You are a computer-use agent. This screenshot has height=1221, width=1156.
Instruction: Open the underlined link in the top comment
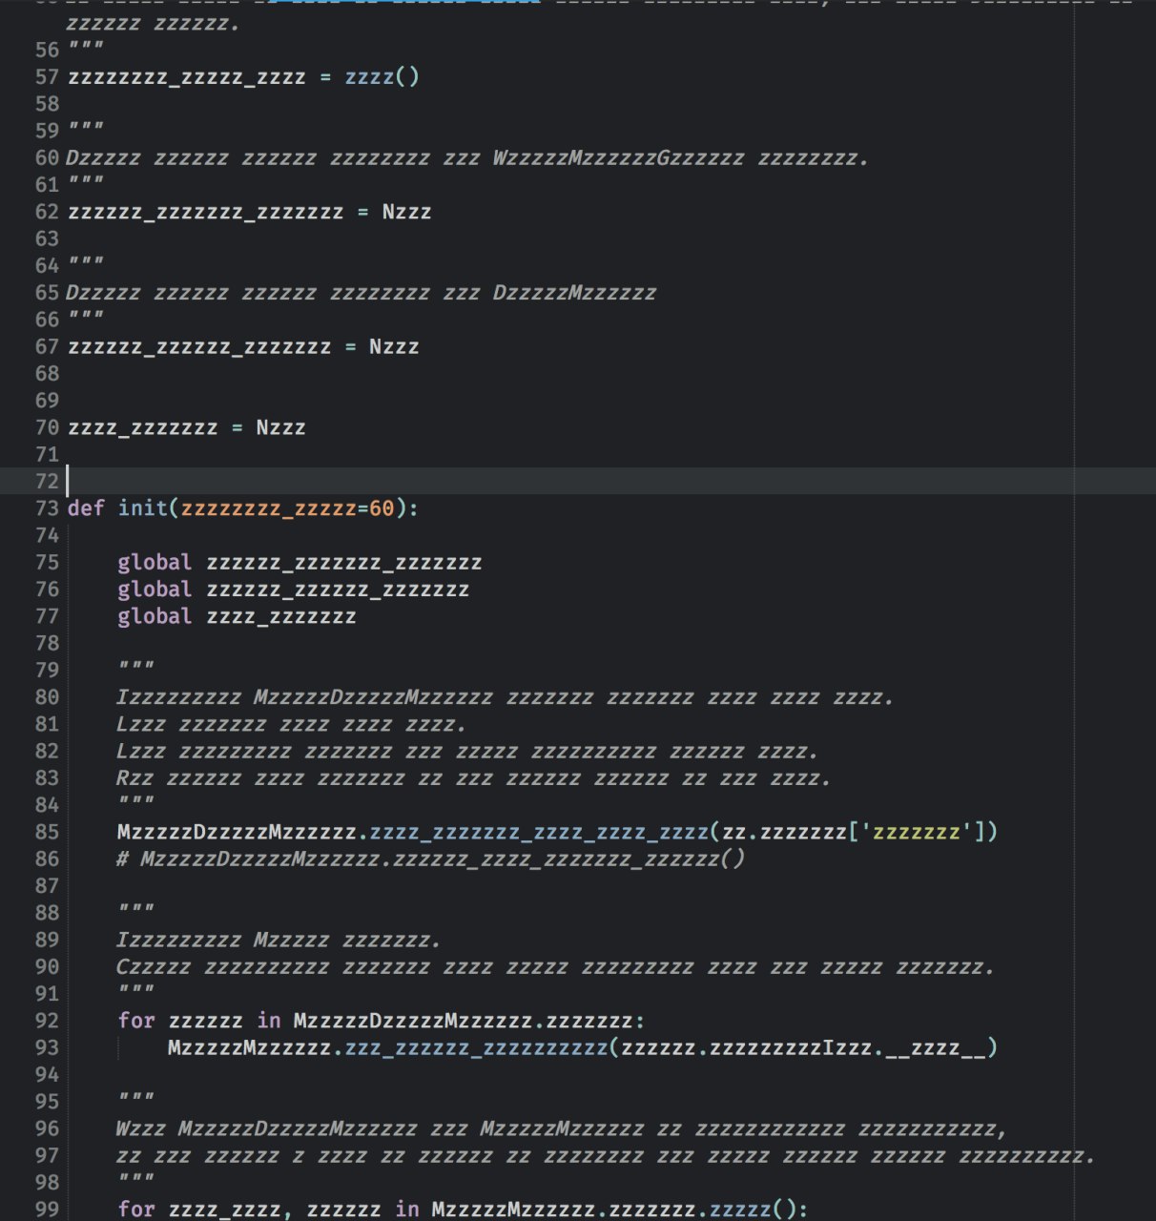tap(404, 3)
